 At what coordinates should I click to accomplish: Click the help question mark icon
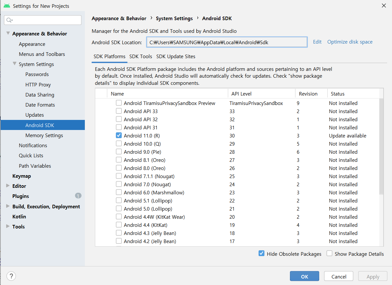11,276
